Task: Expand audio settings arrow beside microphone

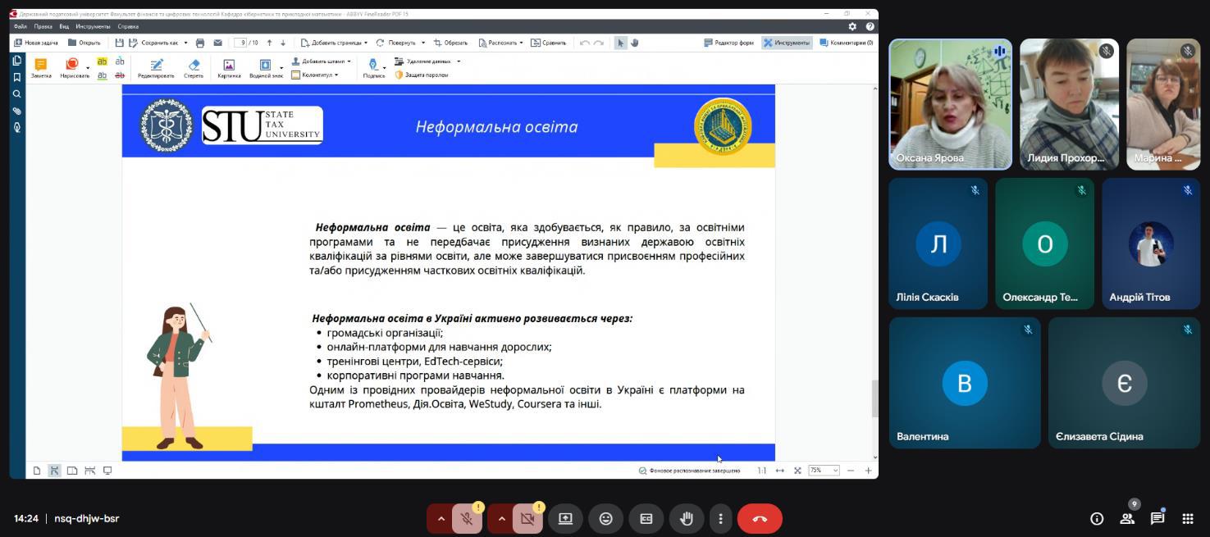Action: (x=441, y=518)
